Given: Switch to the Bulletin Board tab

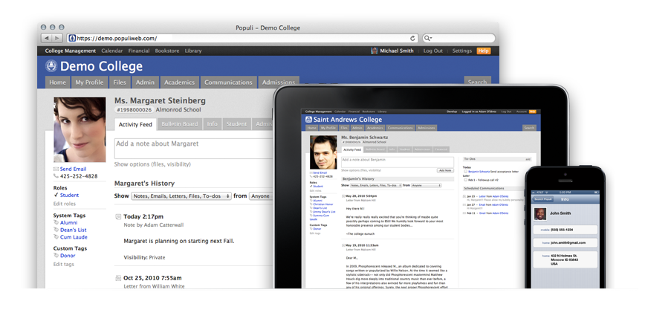Looking at the screenshot, I should (179, 124).
